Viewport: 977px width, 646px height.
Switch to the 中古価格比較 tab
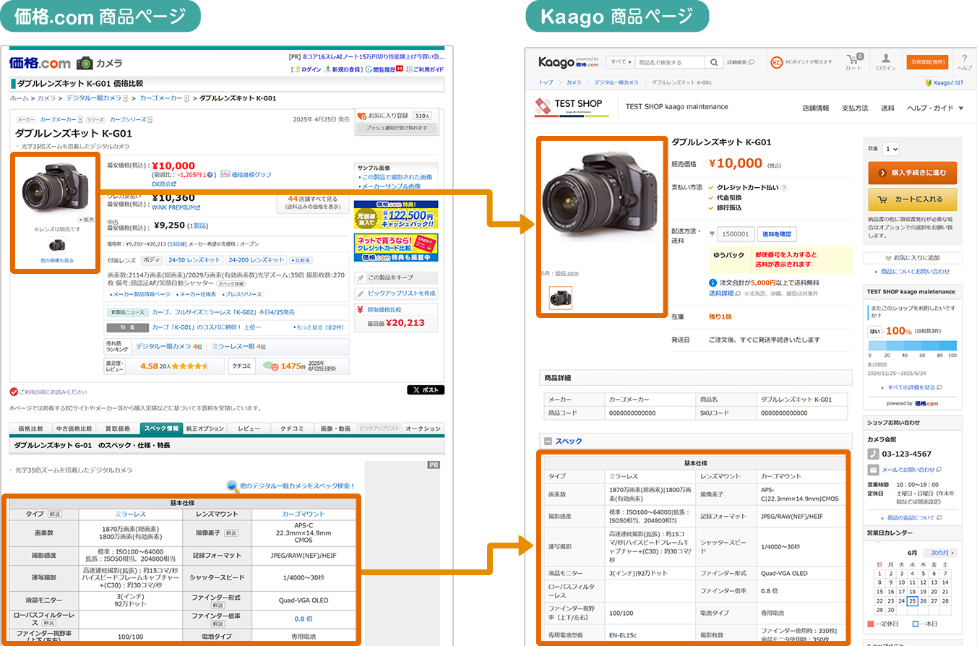[74, 428]
